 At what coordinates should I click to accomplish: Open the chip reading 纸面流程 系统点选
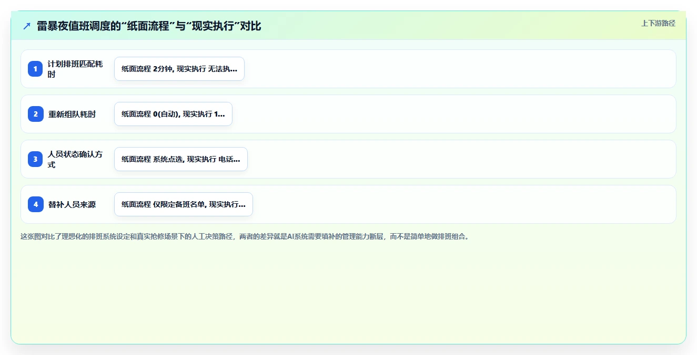181,159
